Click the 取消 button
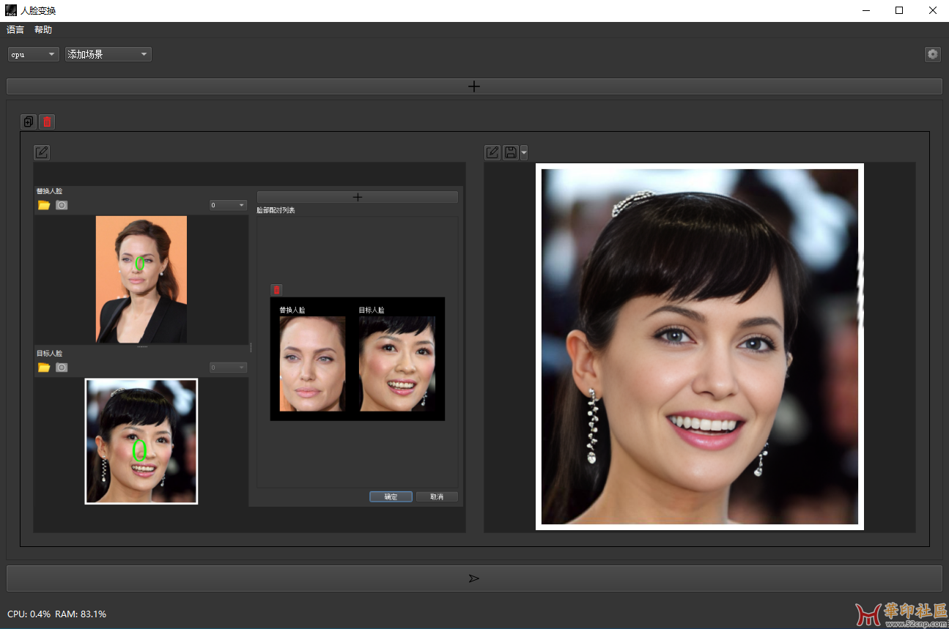 click(437, 496)
